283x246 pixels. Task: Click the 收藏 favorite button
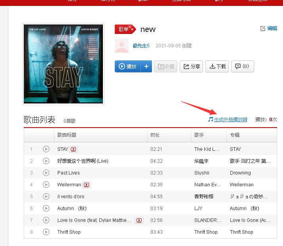tap(166, 66)
